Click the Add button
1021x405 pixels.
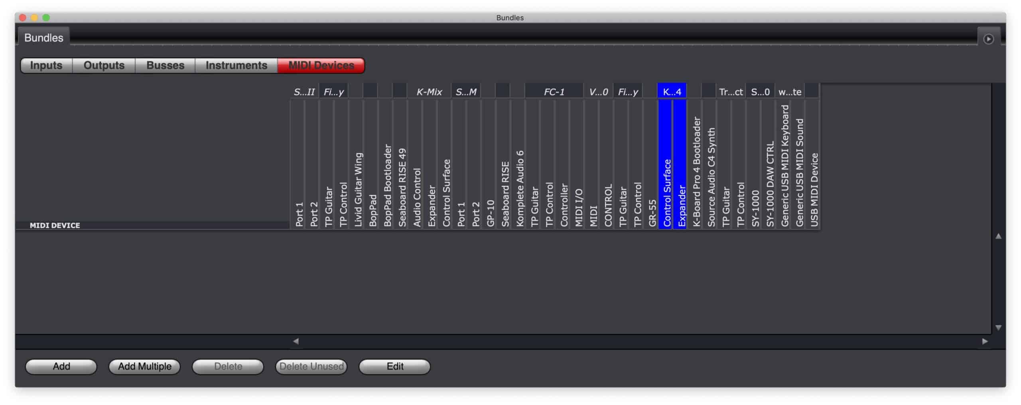[61, 366]
